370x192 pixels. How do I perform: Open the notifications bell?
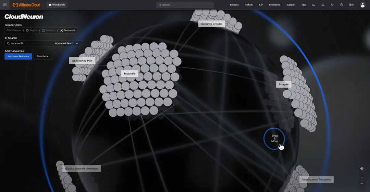(323, 5)
